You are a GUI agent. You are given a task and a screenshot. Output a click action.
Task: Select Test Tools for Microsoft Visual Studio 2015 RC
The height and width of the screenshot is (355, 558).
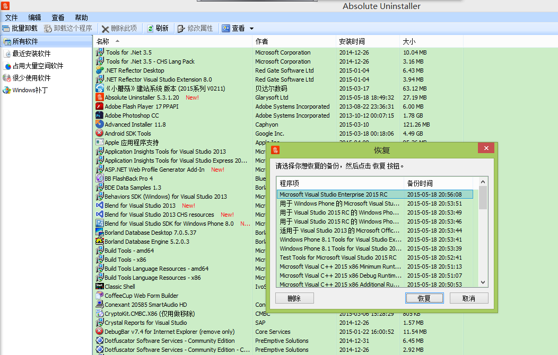point(375,258)
